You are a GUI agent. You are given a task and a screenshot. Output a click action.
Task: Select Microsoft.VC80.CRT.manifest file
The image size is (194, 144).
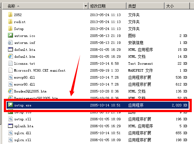tap(40, 70)
